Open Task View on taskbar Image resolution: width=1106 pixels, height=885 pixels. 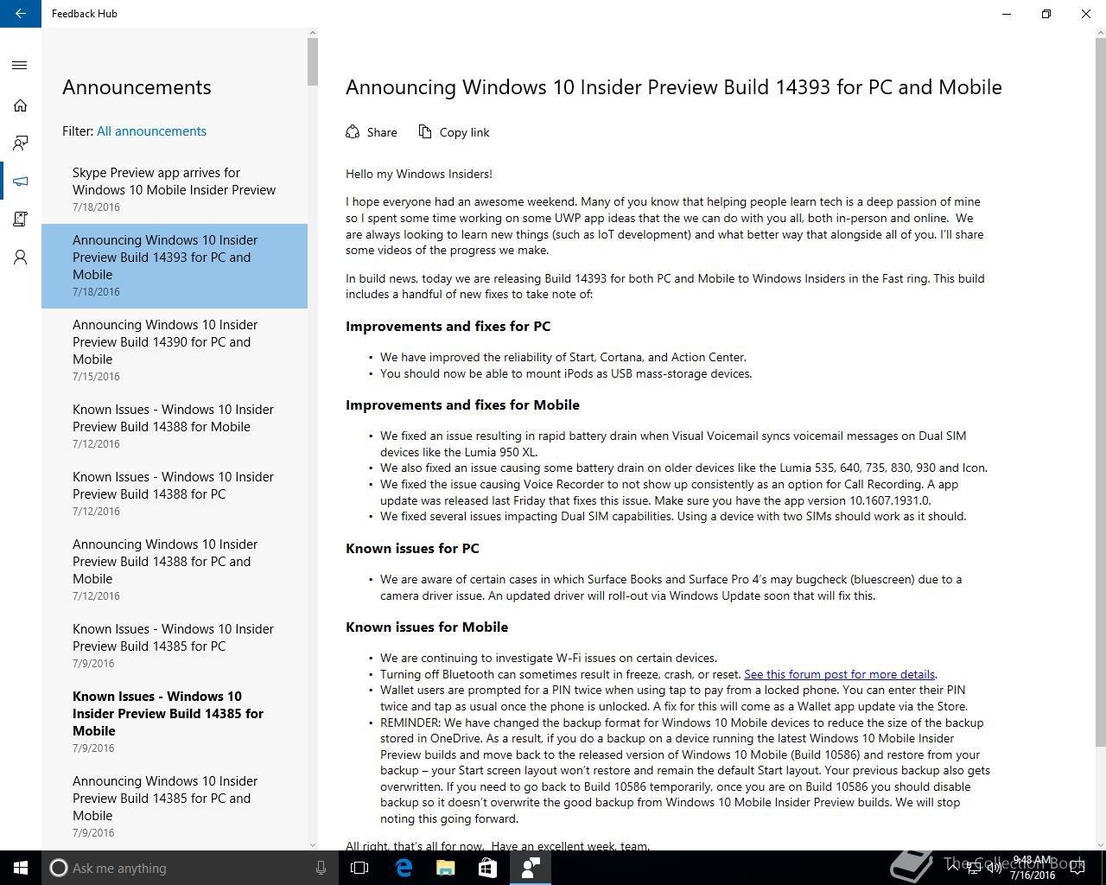point(359,868)
